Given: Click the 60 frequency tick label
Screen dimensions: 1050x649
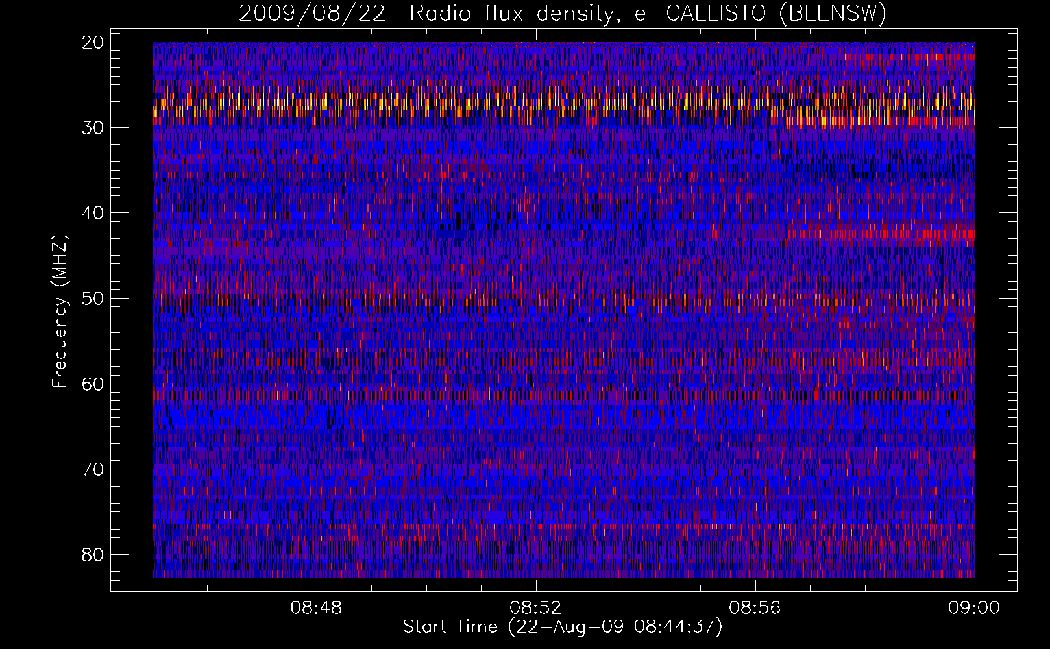Looking at the screenshot, I should [x=93, y=384].
